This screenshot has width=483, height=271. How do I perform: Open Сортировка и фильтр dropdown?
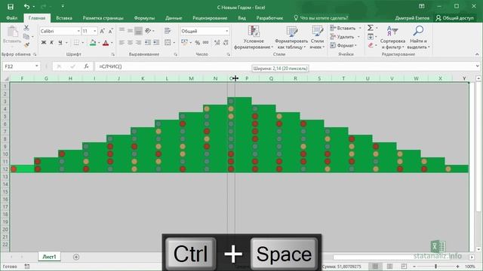[x=392, y=37]
